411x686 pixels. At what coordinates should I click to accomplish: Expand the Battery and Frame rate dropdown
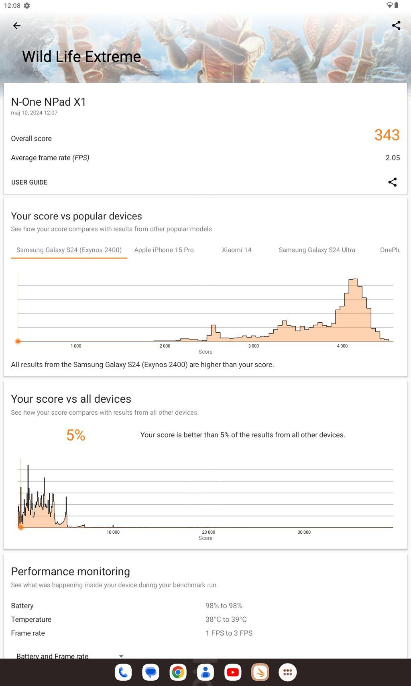(121, 656)
